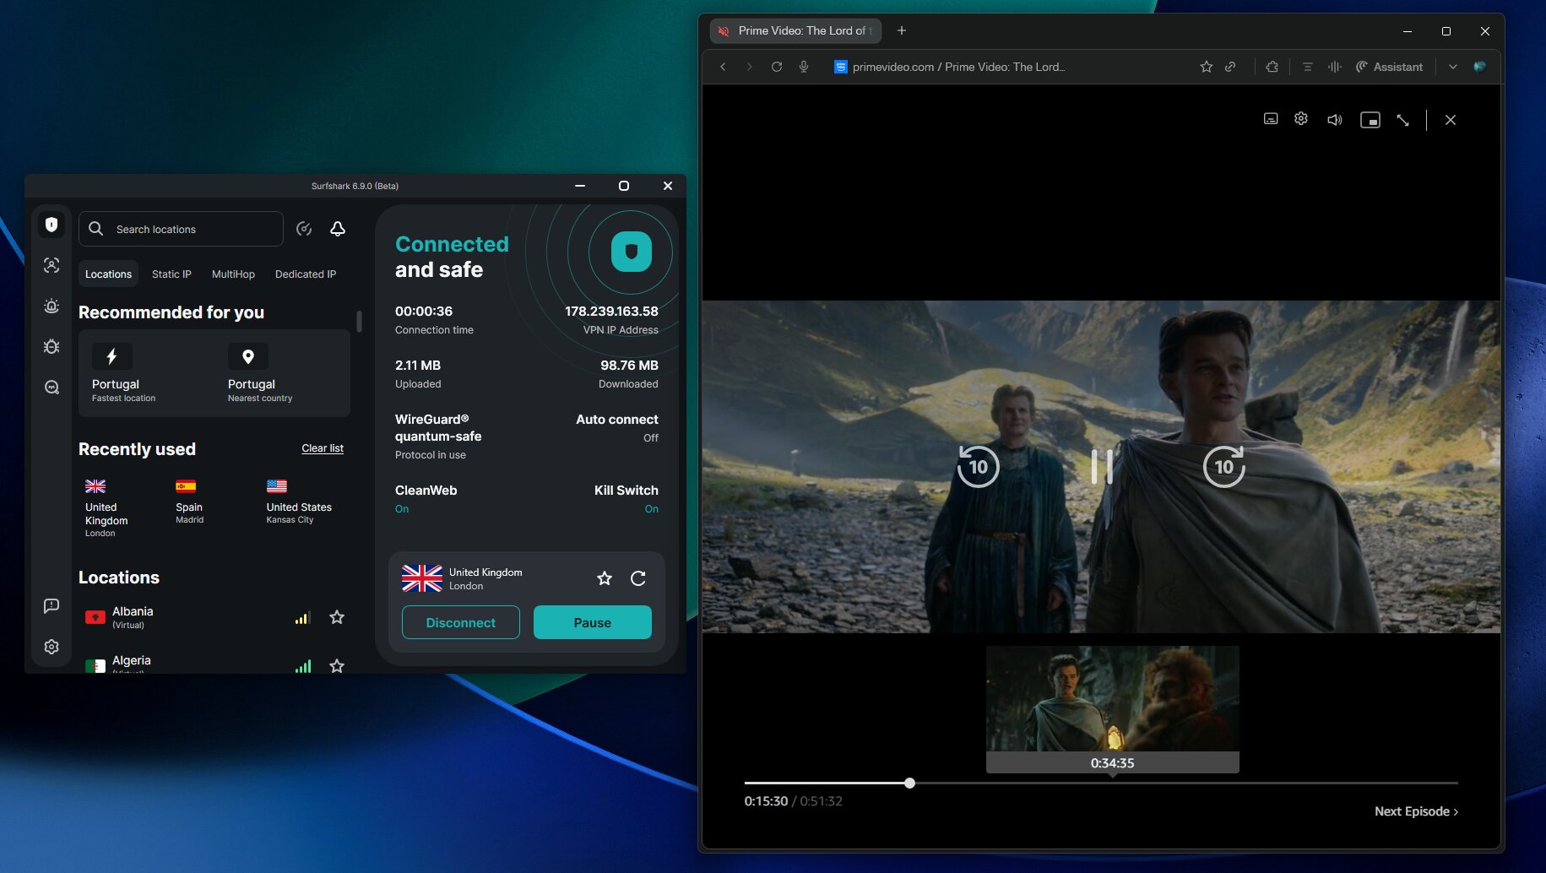Click Disconnect in Surfshark
1546x873 pixels.
461,622
